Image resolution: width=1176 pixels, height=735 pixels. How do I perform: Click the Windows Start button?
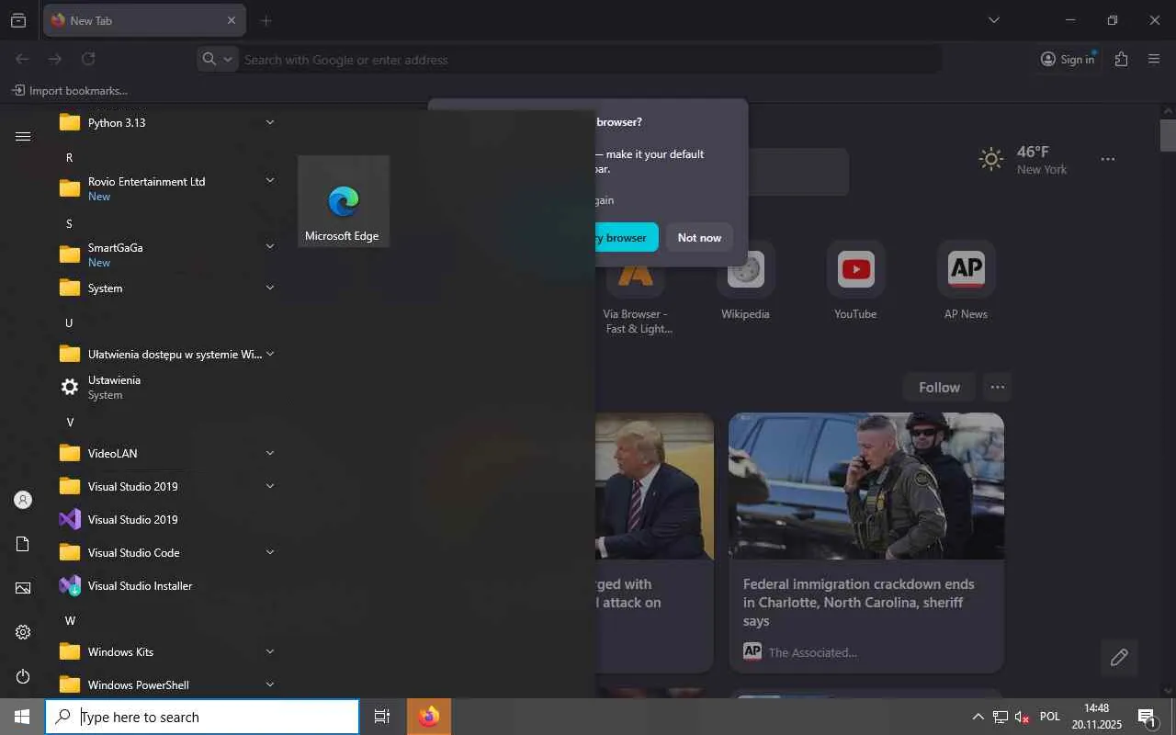point(22,717)
